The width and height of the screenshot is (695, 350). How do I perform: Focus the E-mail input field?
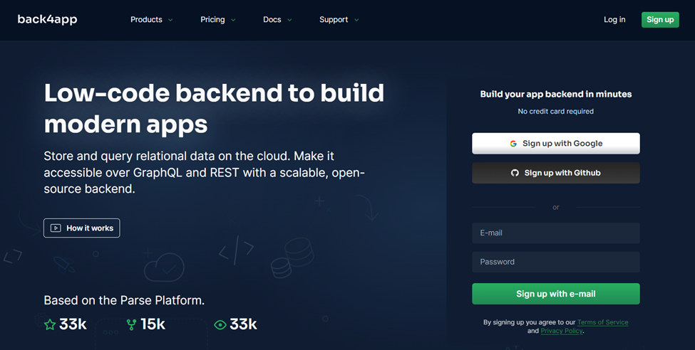point(556,233)
